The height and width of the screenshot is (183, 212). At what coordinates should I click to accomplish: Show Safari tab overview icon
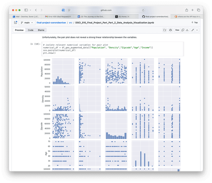(198, 10)
